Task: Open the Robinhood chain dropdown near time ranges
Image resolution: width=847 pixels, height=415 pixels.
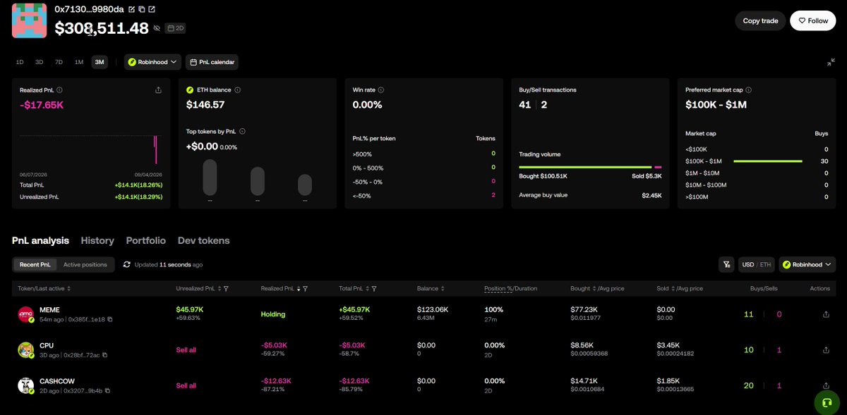Action: click(x=153, y=62)
